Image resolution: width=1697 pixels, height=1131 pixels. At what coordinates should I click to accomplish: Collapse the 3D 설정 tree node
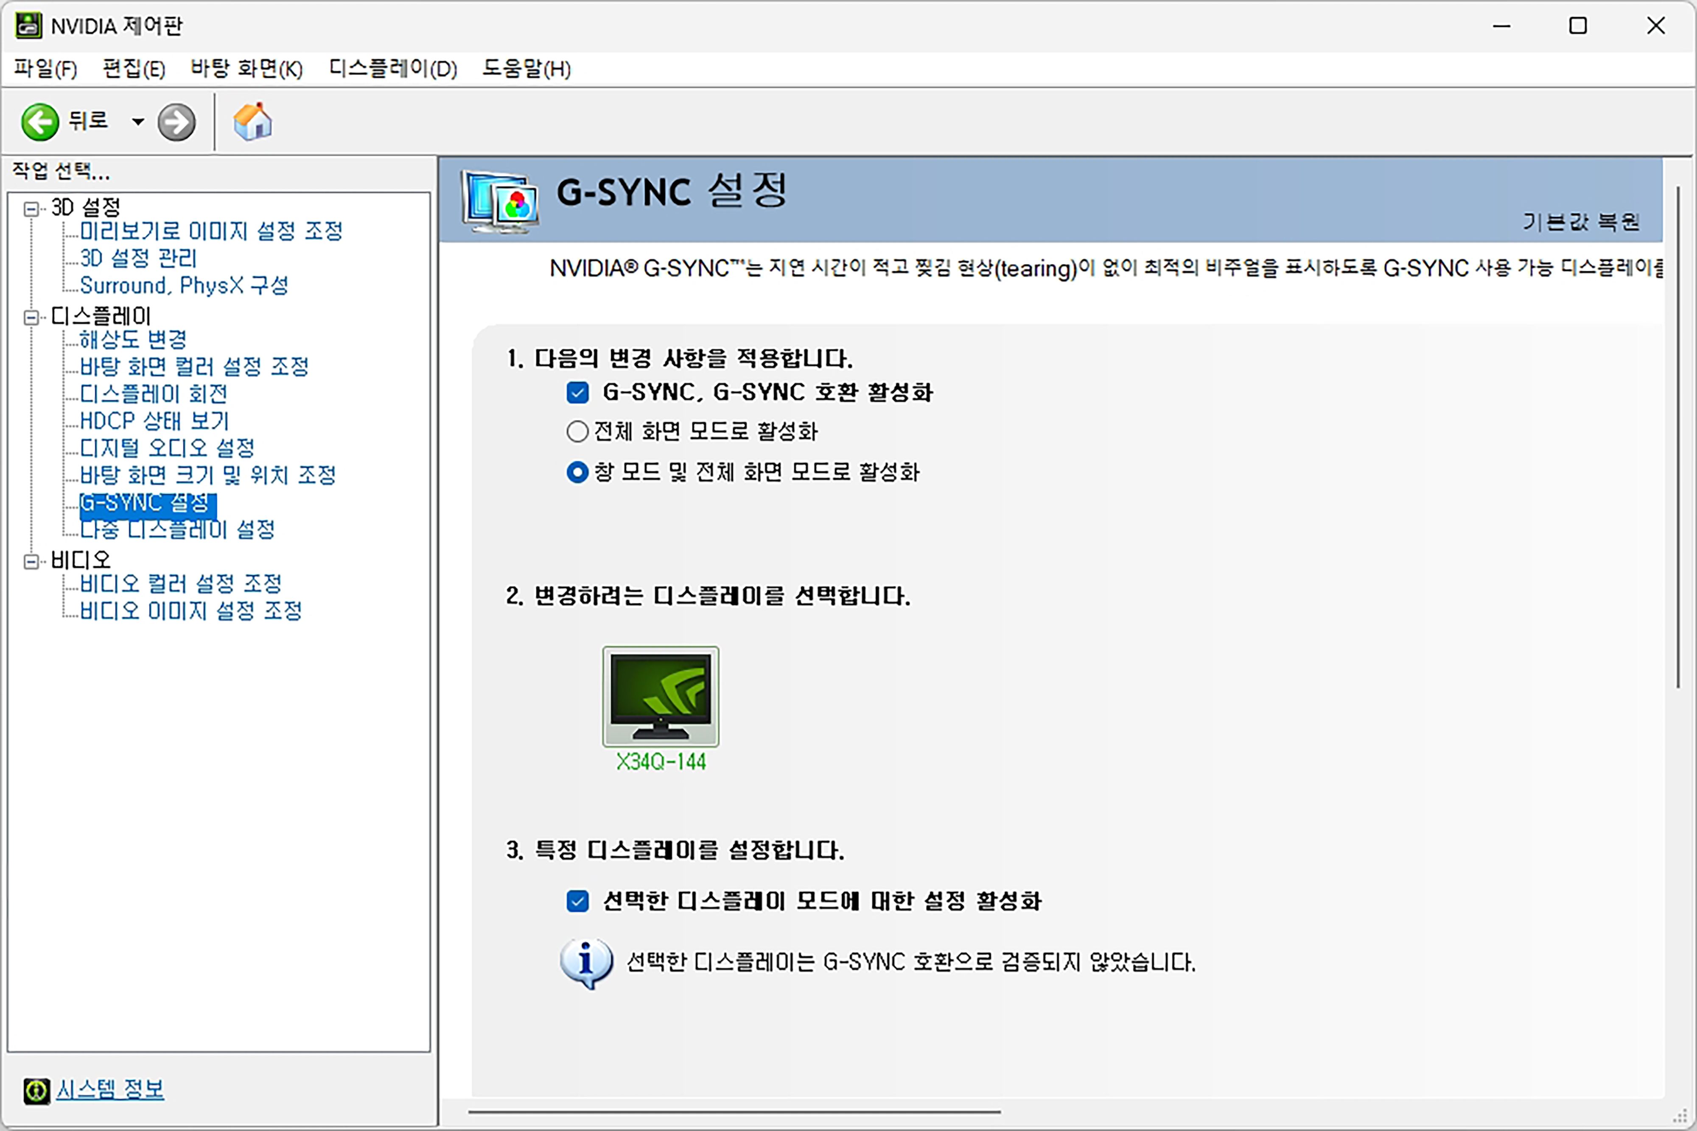[x=31, y=209]
